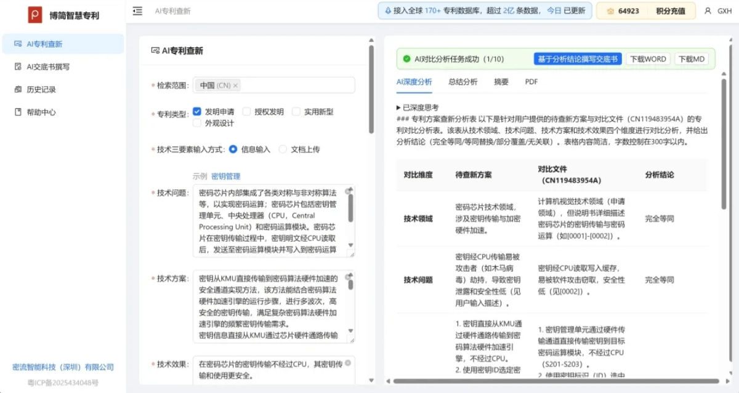Switch to the PDF tab
The image size is (739, 393).
pyautogui.click(x=531, y=82)
